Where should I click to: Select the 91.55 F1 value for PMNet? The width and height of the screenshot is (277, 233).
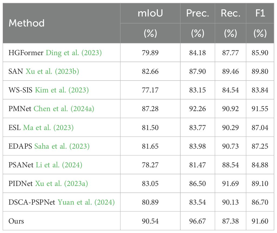pos(261,109)
